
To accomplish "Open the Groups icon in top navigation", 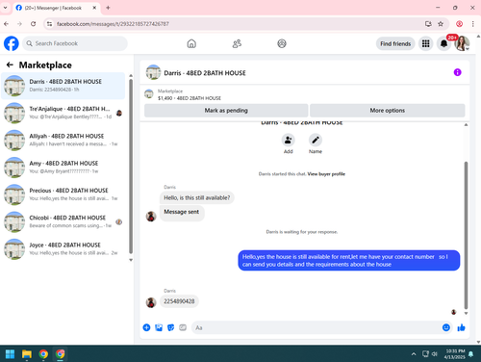I will (x=282, y=43).
